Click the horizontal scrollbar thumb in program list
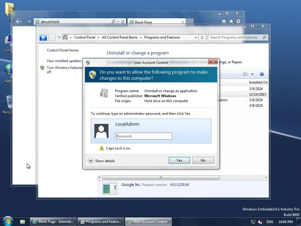The height and width of the screenshot is (226, 301). (161, 177)
